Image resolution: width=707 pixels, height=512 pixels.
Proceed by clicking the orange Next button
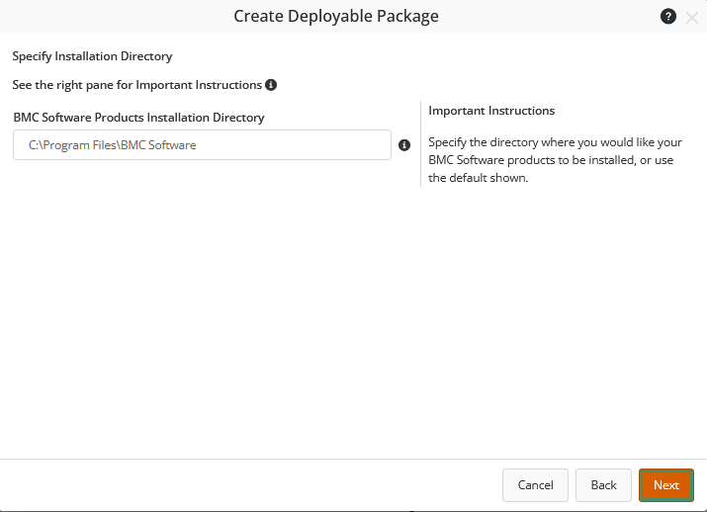(x=665, y=485)
